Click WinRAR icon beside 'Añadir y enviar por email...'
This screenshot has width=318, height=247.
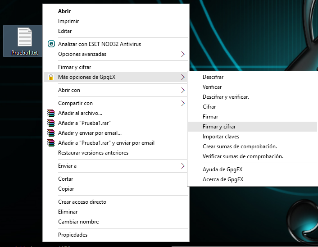click(x=51, y=133)
